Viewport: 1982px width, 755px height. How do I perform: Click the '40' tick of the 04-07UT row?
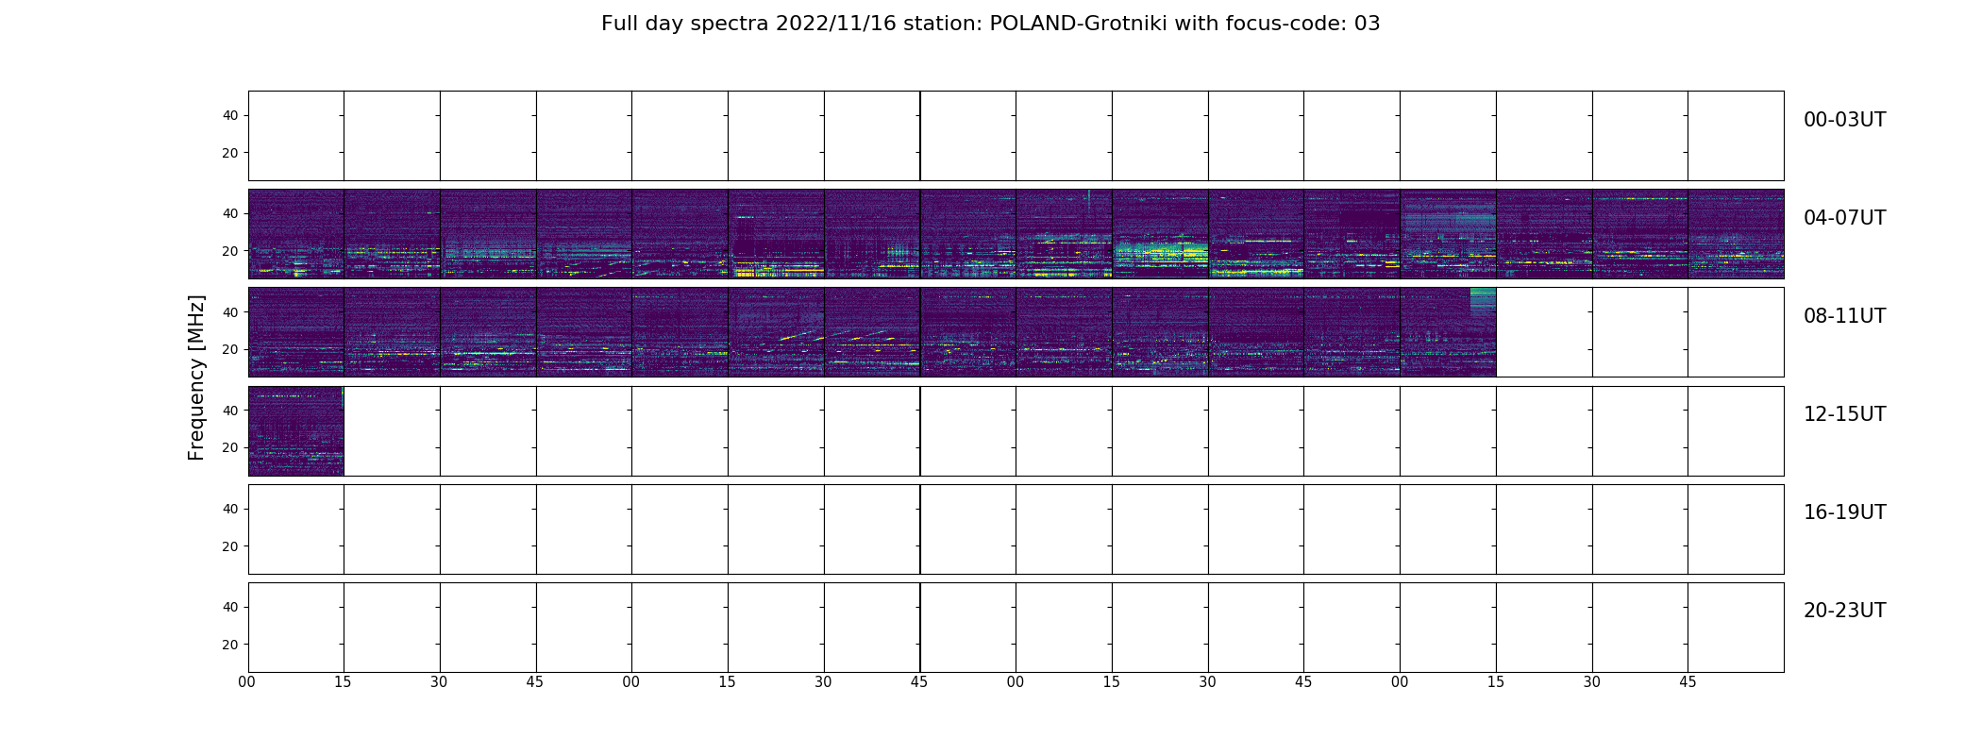pos(230,213)
